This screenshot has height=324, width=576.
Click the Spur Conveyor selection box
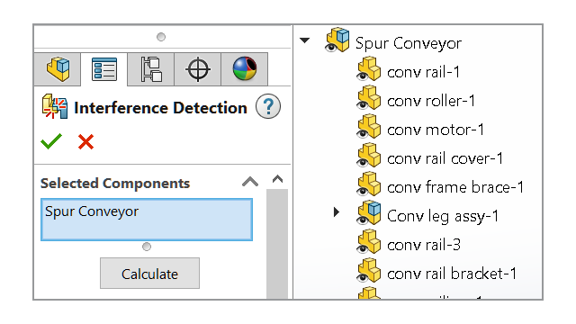tap(147, 220)
